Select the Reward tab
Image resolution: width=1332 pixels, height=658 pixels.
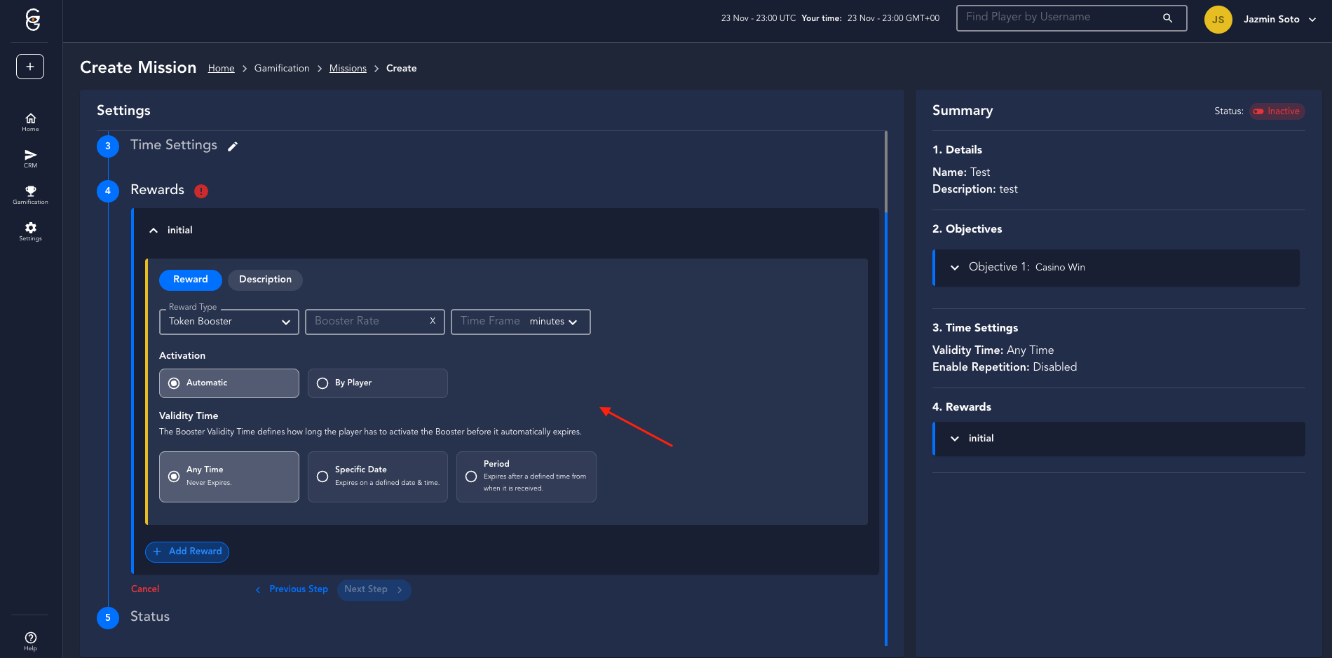[190, 280]
